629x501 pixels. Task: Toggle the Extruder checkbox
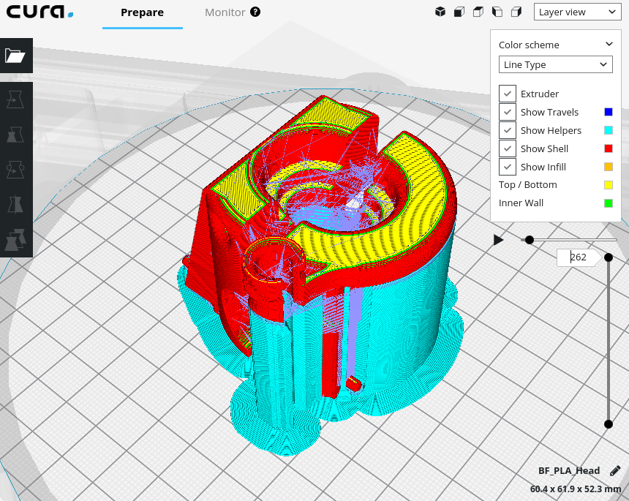(508, 94)
